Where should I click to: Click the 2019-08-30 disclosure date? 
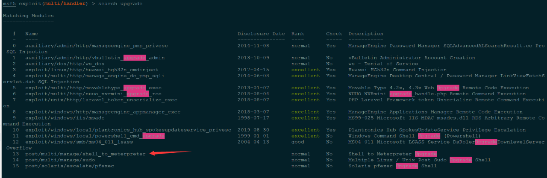(x=253, y=130)
